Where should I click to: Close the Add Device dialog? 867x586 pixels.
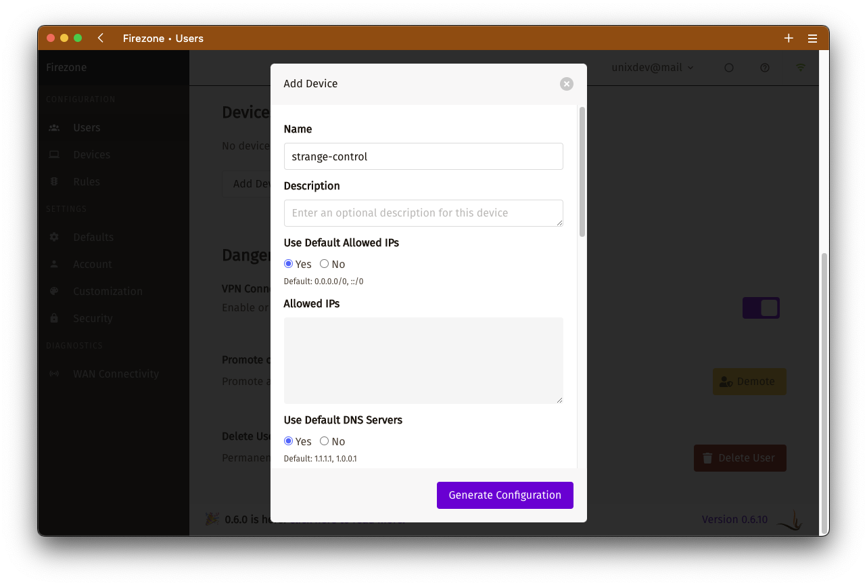[x=567, y=84]
